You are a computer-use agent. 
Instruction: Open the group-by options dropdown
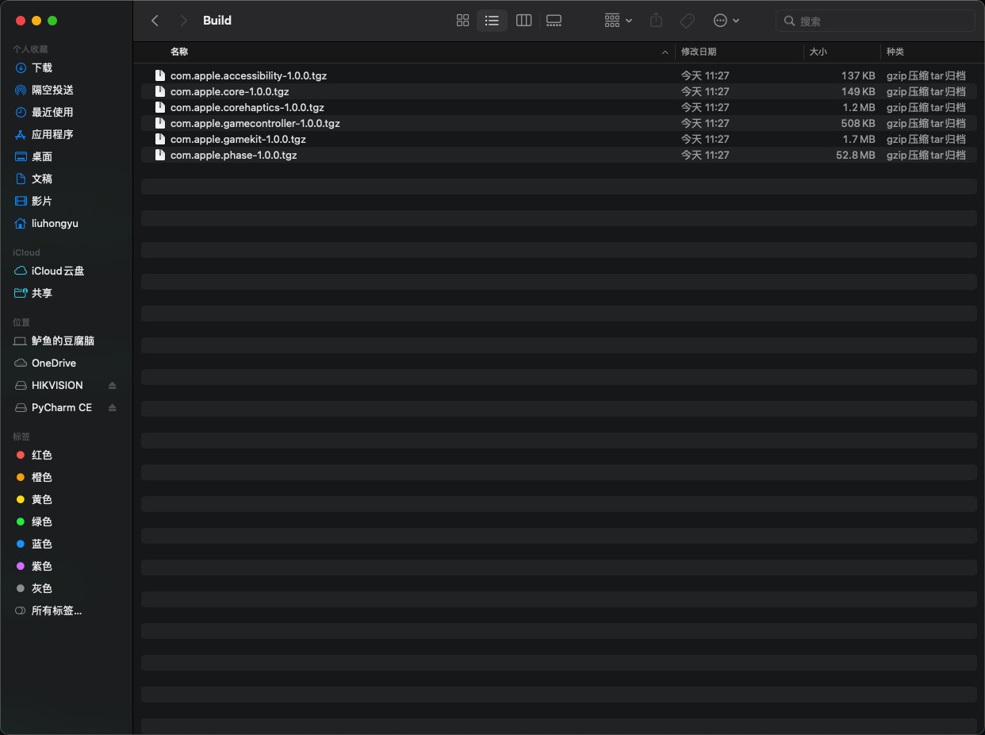[x=618, y=21]
